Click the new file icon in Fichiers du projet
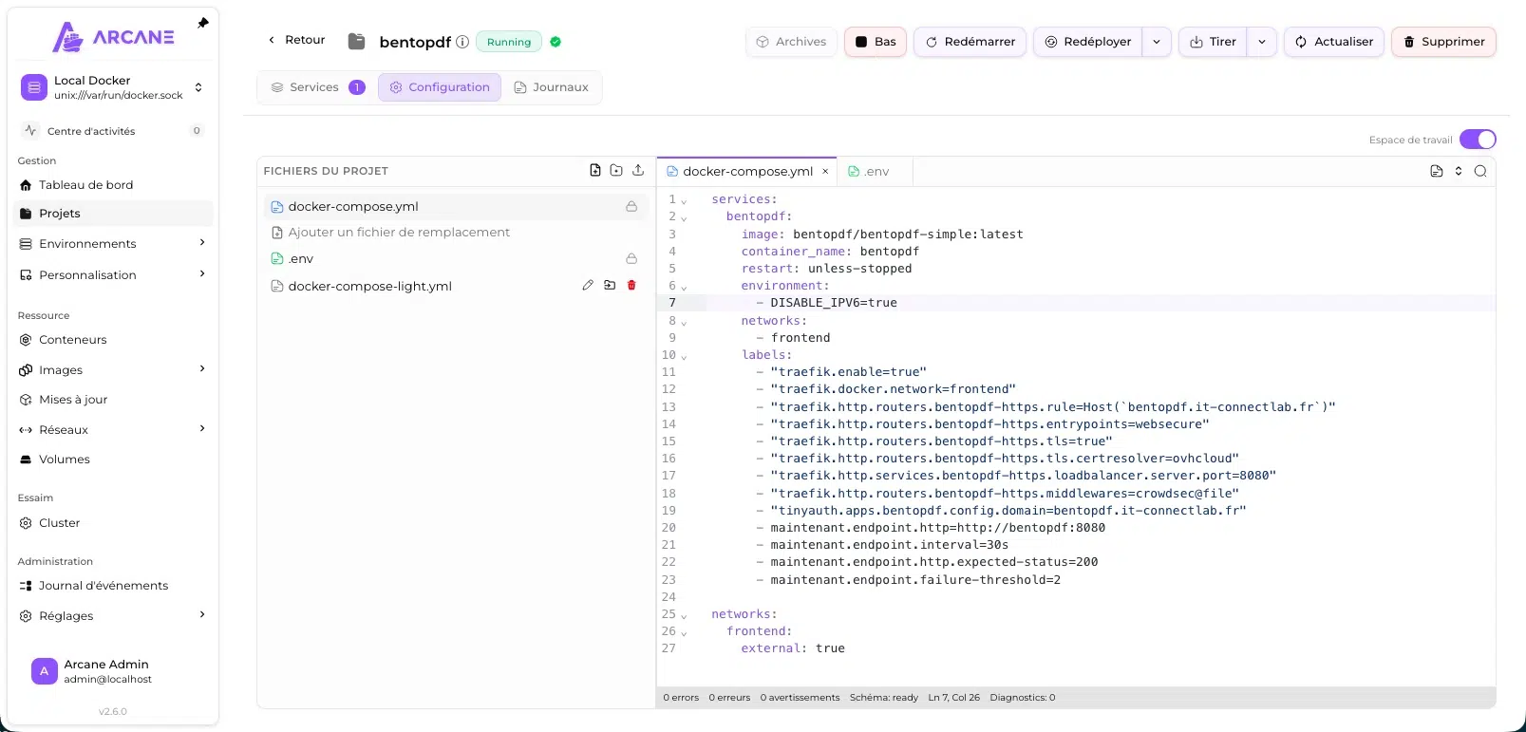 pos(595,170)
